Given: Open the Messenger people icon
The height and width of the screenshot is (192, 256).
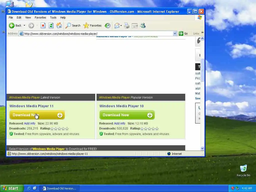Looking at the screenshot, I should click(x=143, y=26).
